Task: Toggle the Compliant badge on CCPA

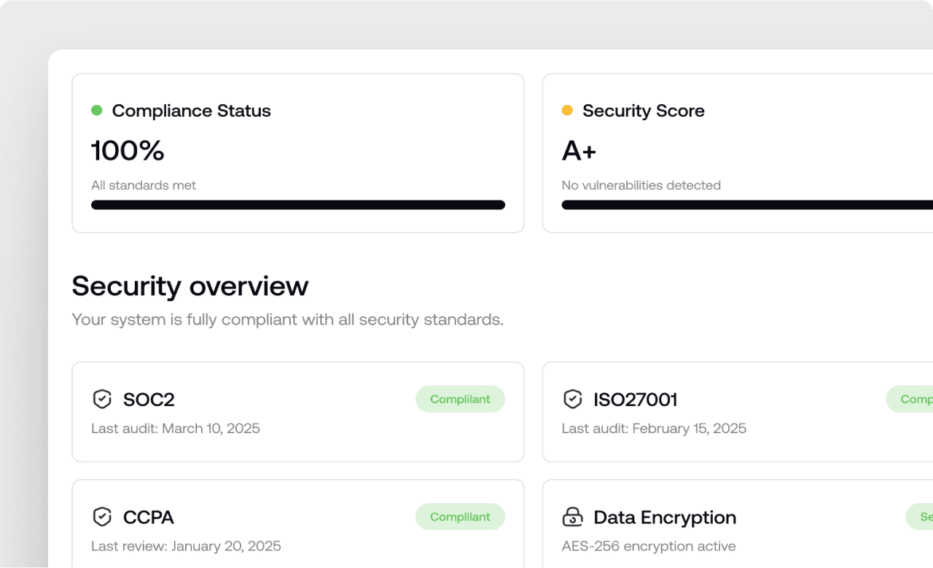Action: 460,516
